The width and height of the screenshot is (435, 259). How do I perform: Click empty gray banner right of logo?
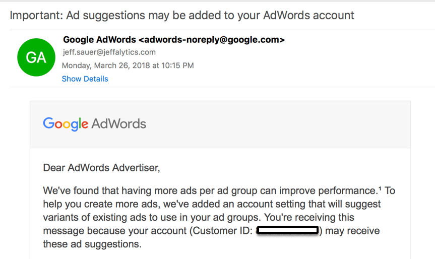pyautogui.click(x=277, y=124)
